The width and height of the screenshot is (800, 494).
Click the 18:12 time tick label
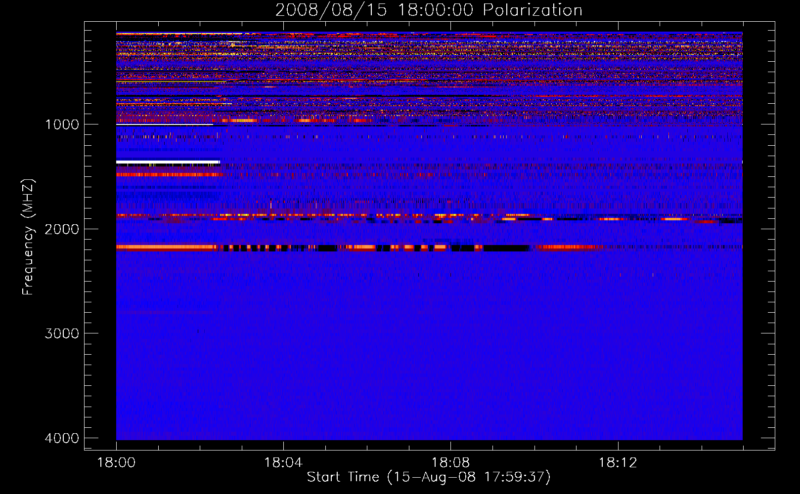618,463
